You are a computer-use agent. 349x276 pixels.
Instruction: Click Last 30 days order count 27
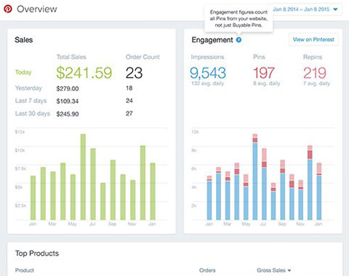129,114
